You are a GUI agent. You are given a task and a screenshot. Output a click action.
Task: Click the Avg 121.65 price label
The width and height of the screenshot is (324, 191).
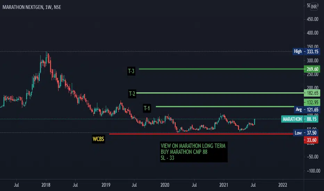point(307,109)
